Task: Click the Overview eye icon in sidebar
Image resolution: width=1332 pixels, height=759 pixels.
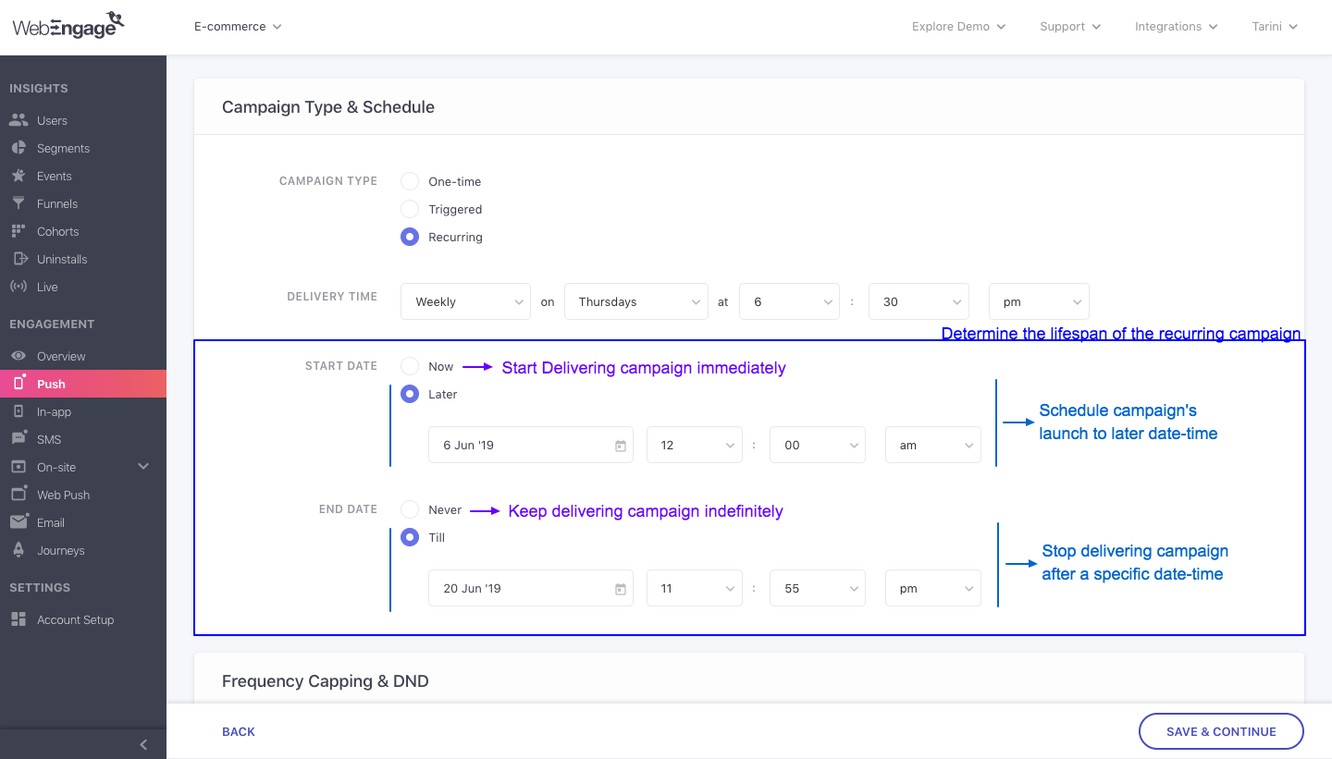Action: (x=18, y=356)
